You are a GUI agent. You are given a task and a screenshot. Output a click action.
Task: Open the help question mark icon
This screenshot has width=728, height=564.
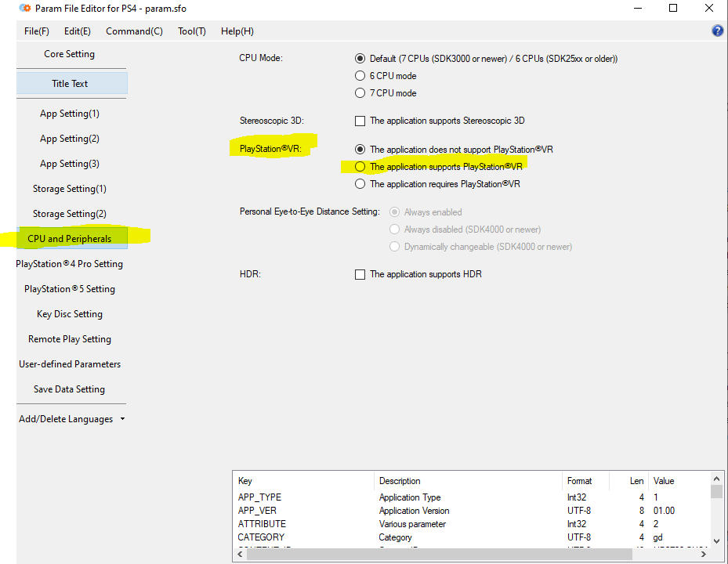tap(717, 31)
